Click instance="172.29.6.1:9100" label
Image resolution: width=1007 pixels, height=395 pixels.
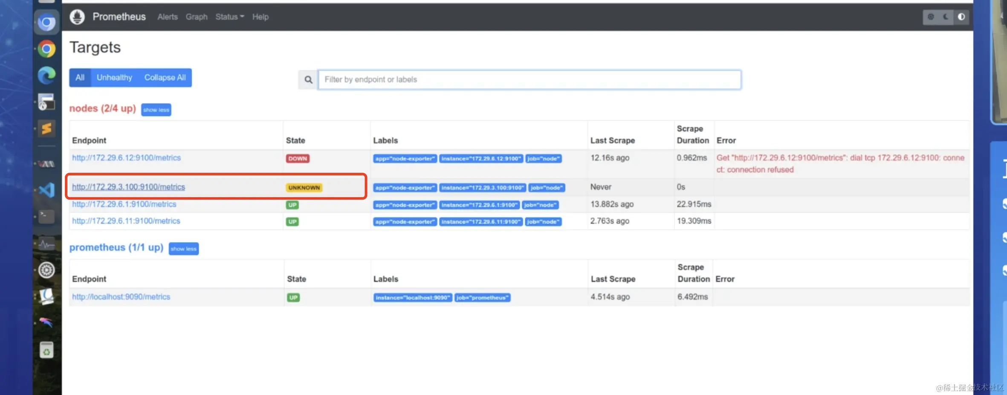click(x=480, y=205)
